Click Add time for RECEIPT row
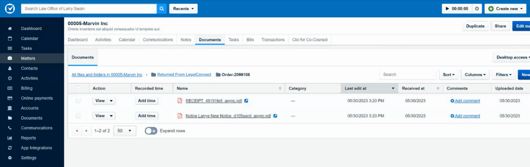530x167 pixels. click(x=147, y=101)
